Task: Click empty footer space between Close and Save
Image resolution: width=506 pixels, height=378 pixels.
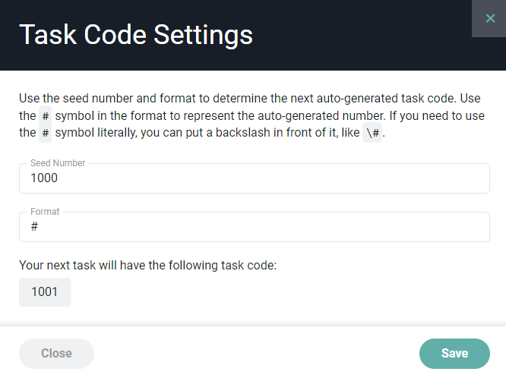Action: point(257,354)
